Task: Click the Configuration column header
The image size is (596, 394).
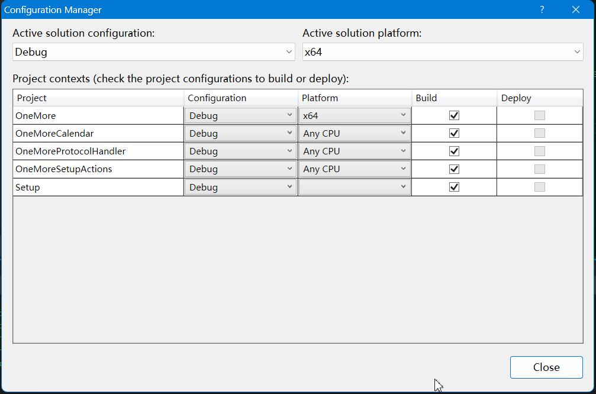Action: (x=241, y=98)
